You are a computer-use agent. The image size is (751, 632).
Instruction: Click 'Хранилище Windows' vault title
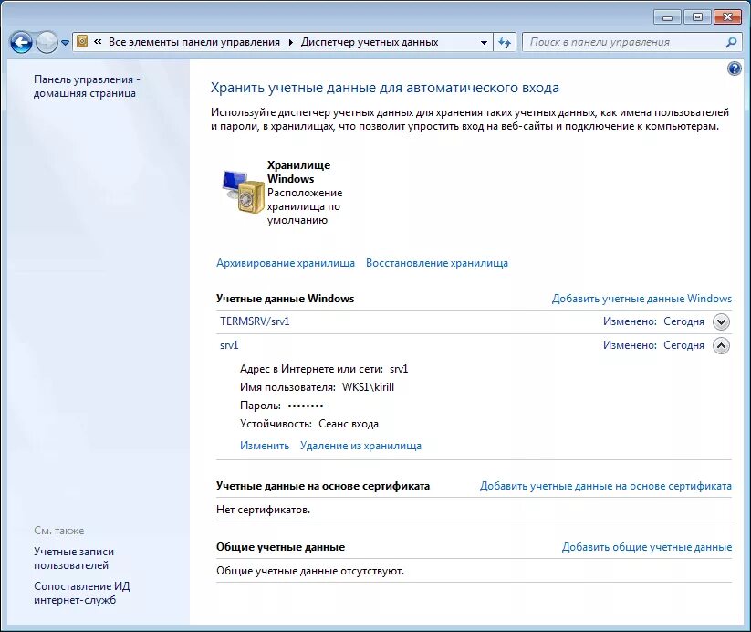(x=298, y=172)
